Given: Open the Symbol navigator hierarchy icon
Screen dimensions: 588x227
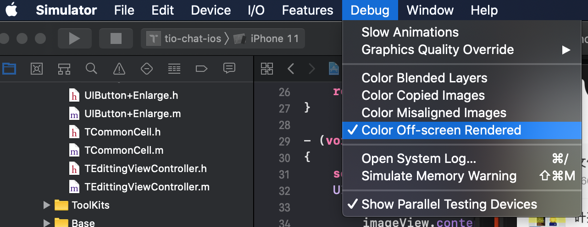Looking at the screenshot, I should click(64, 69).
